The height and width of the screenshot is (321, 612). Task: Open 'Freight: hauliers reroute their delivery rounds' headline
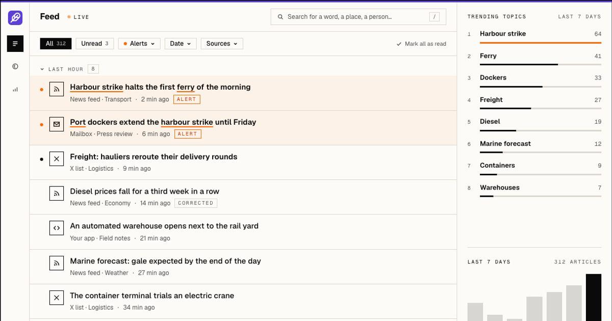[x=154, y=156]
